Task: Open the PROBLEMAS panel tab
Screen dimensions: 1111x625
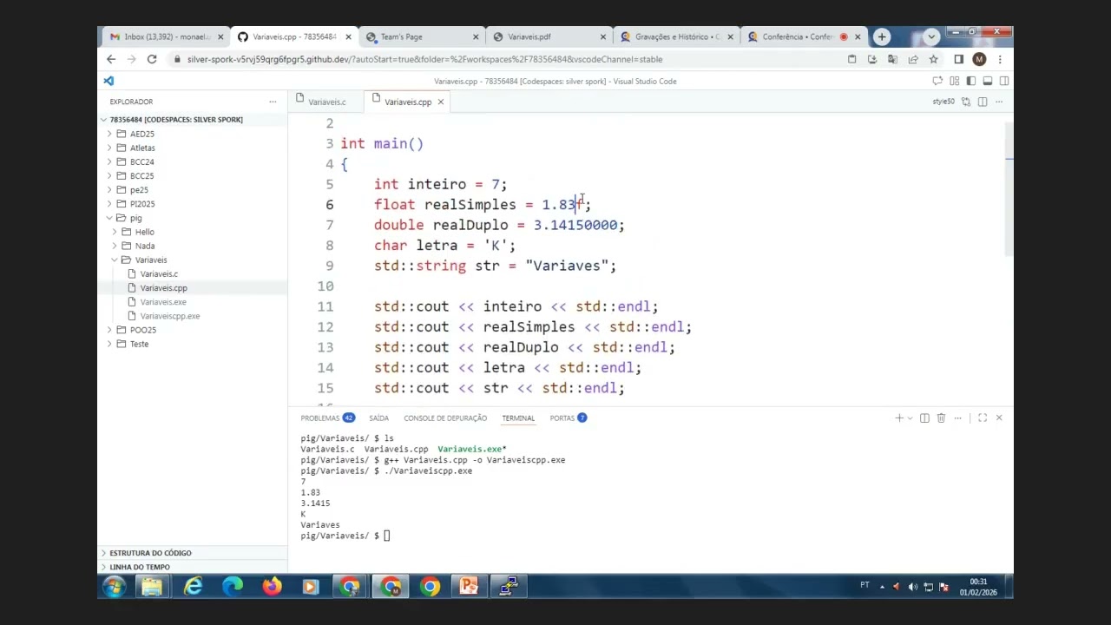Action: point(327,418)
